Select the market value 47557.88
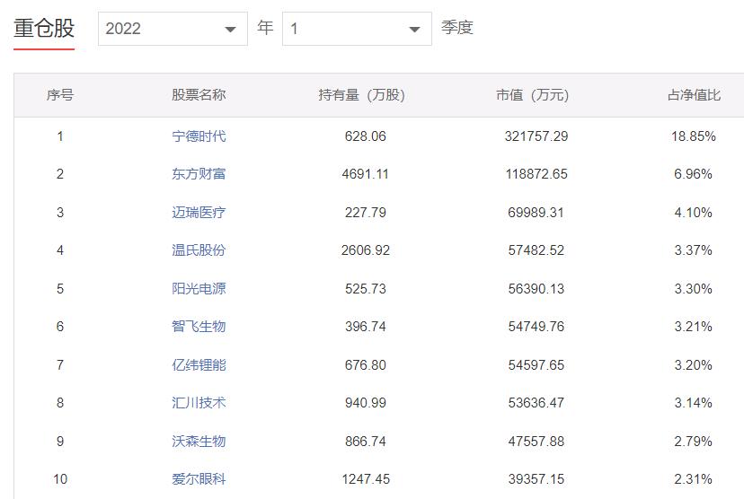This screenshot has height=499, width=744. click(x=536, y=442)
